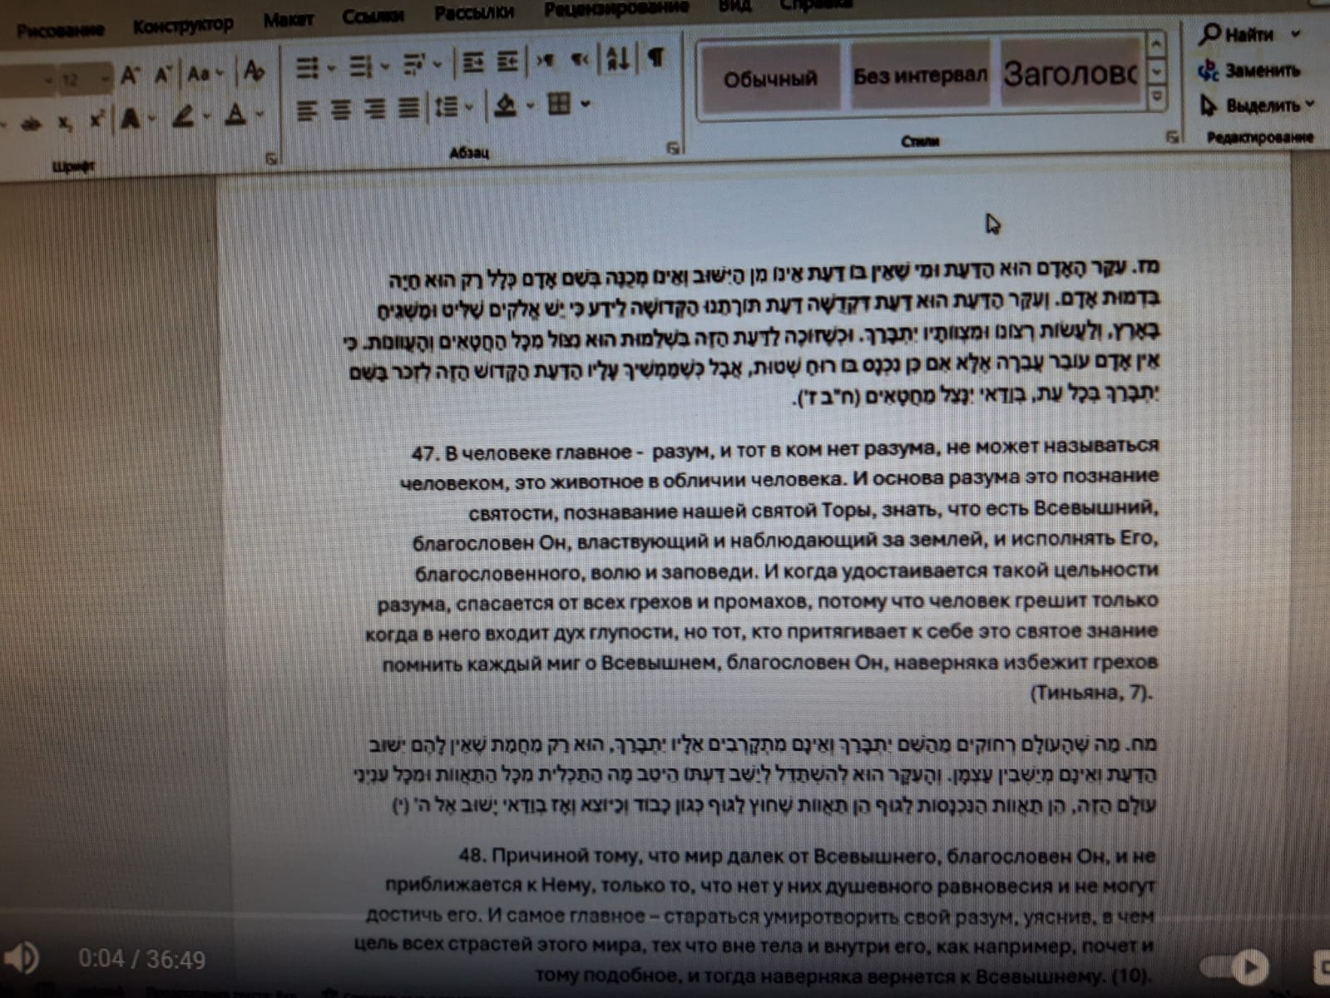Justify the paragraph text
The image size is (1330, 998).
point(408,108)
